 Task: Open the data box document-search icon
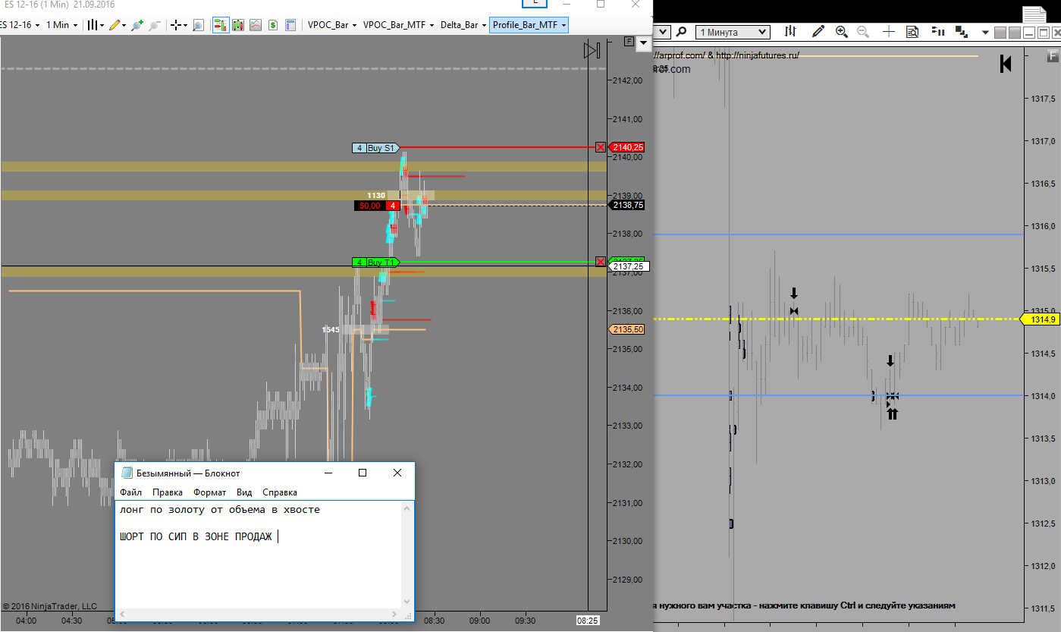(x=912, y=32)
